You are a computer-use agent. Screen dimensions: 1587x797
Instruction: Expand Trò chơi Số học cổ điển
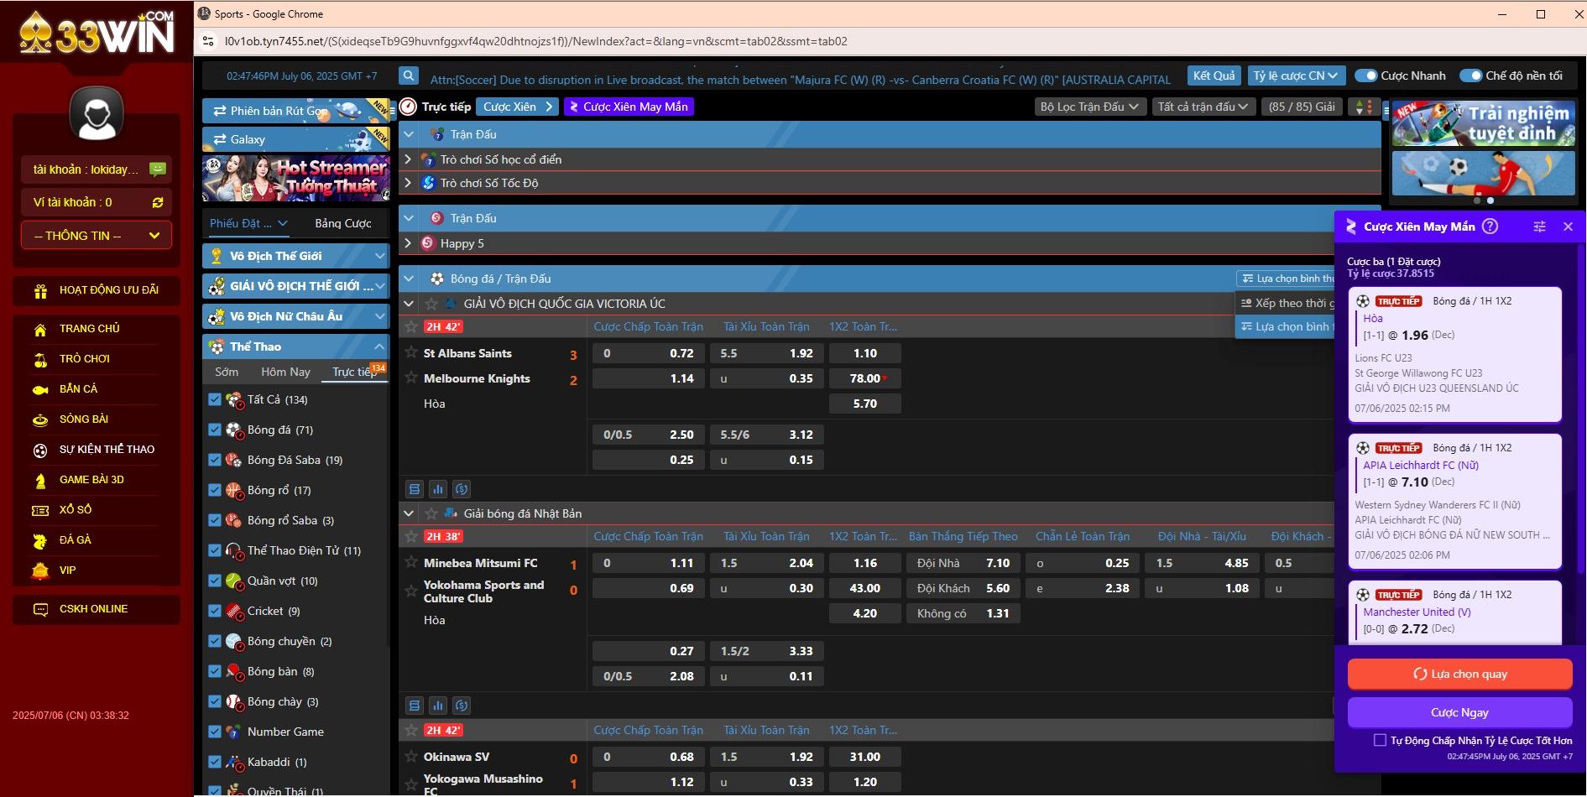pyautogui.click(x=408, y=159)
